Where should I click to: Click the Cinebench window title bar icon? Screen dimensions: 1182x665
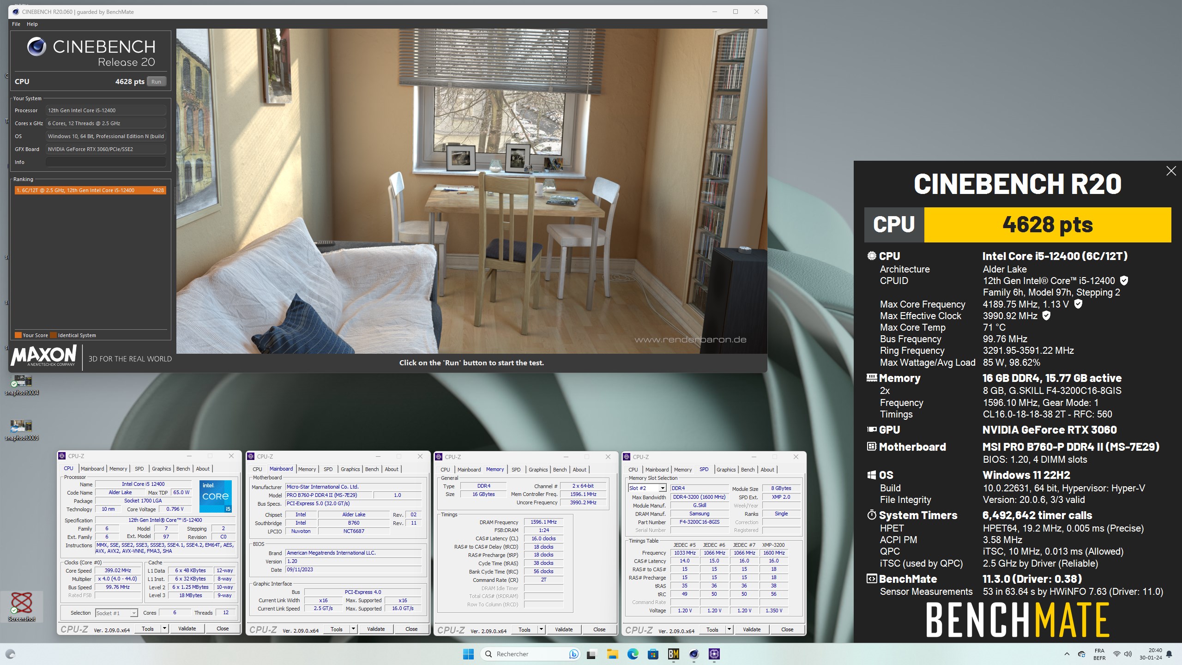coord(16,12)
